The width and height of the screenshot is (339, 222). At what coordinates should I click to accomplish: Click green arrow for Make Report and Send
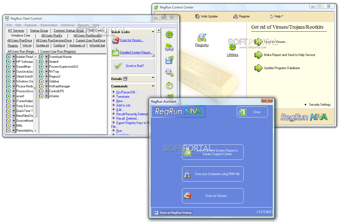[258, 55]
